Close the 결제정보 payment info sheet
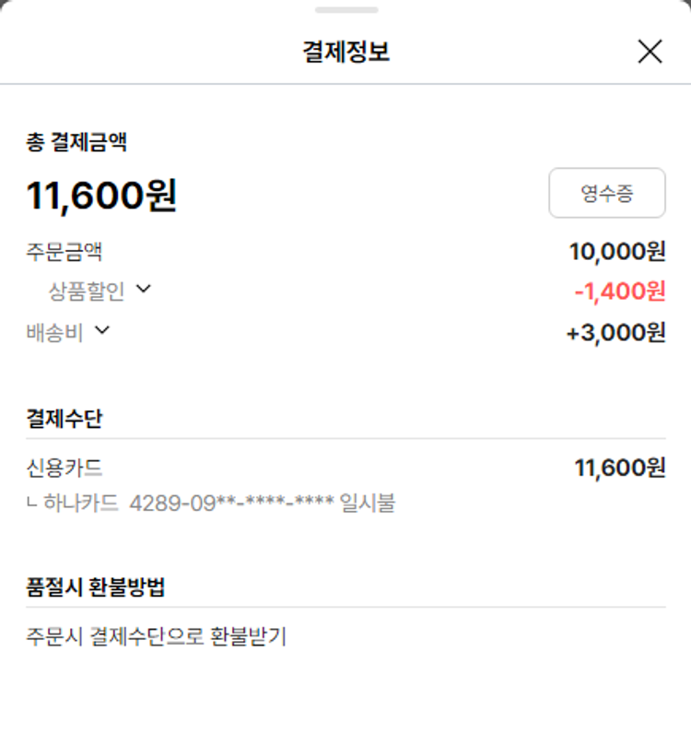The height and width of the screenshot is (747, 691). (650, 52)
